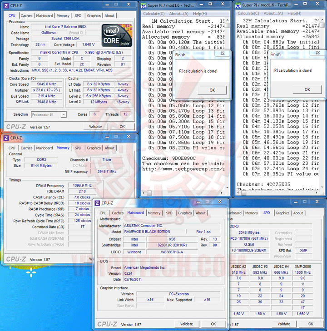Click Validate in the Mainboard CPU-Z window
The image size is (327, 331).
click(x=187, y=324)
